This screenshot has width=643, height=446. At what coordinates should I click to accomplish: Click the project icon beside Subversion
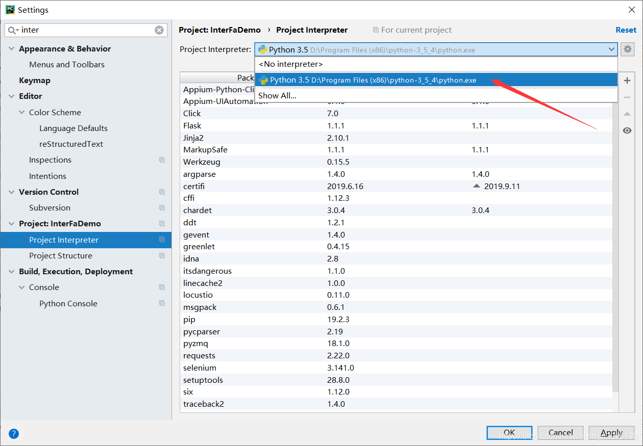coord(162,208)
